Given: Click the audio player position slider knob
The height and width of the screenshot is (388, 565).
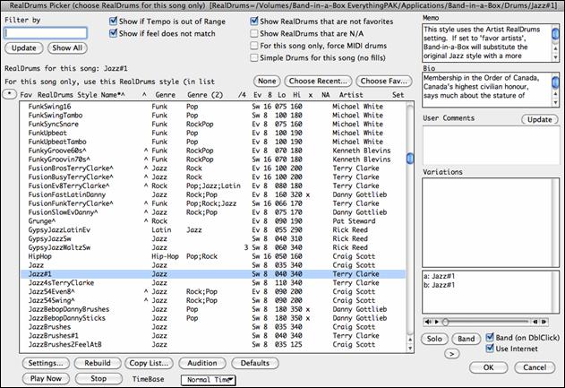Looking at the screenshot, I should [x=446, y=322].
